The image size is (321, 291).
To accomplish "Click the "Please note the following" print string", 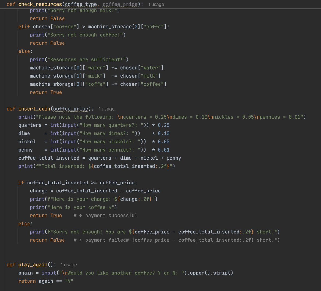I will [169, 117].
